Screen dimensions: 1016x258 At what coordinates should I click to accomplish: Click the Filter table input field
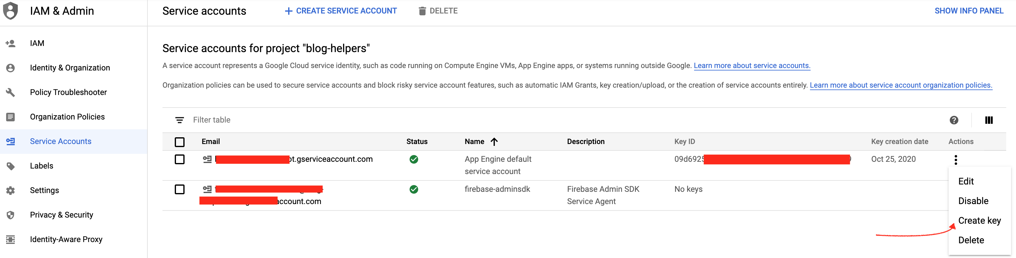point(564,120)
